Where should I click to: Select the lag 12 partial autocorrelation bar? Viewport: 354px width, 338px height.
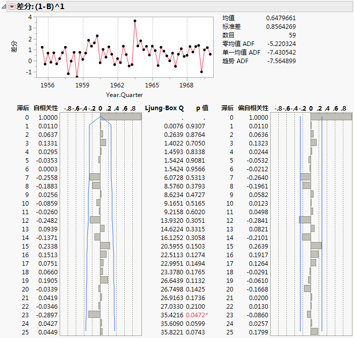[x=305, y=220]
